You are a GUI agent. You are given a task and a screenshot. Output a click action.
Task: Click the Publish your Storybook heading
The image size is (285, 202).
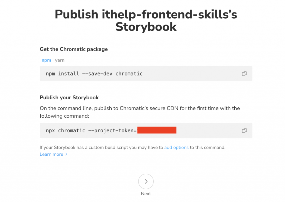tap(69, 98)
